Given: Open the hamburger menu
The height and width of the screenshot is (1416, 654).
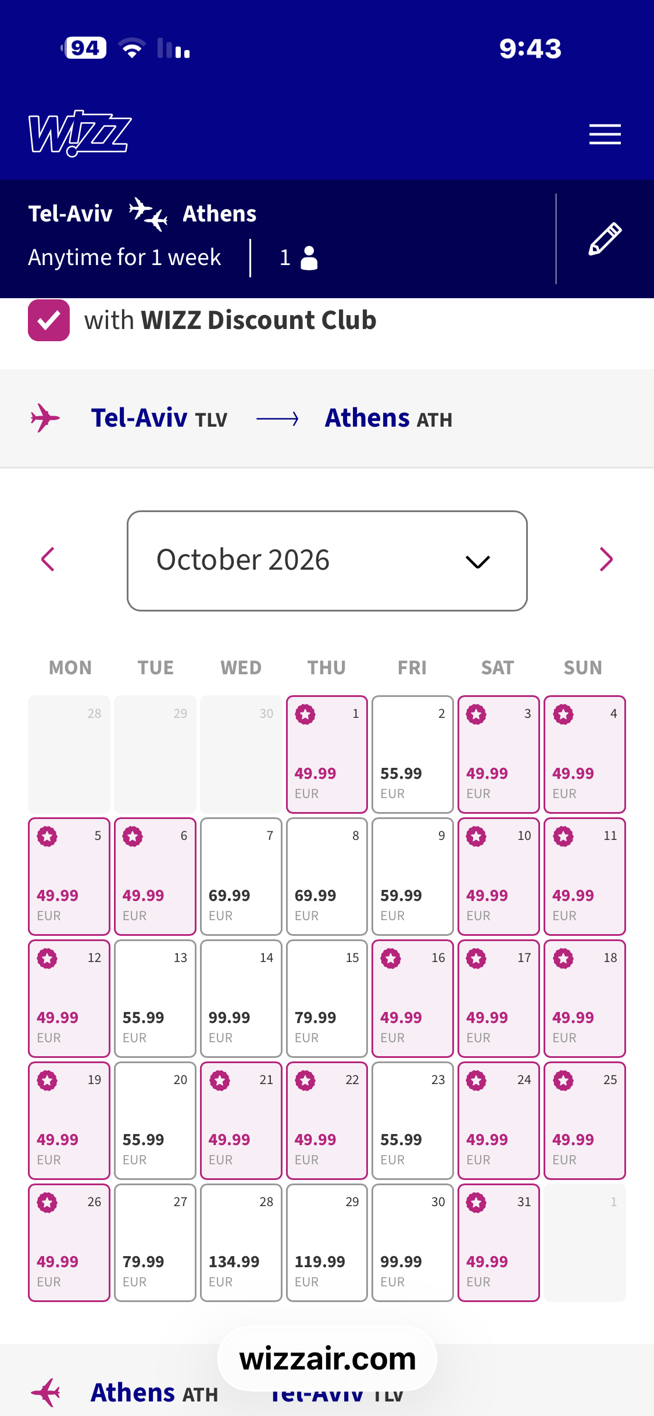Looking at the screenshot, I should pos(605,134).
